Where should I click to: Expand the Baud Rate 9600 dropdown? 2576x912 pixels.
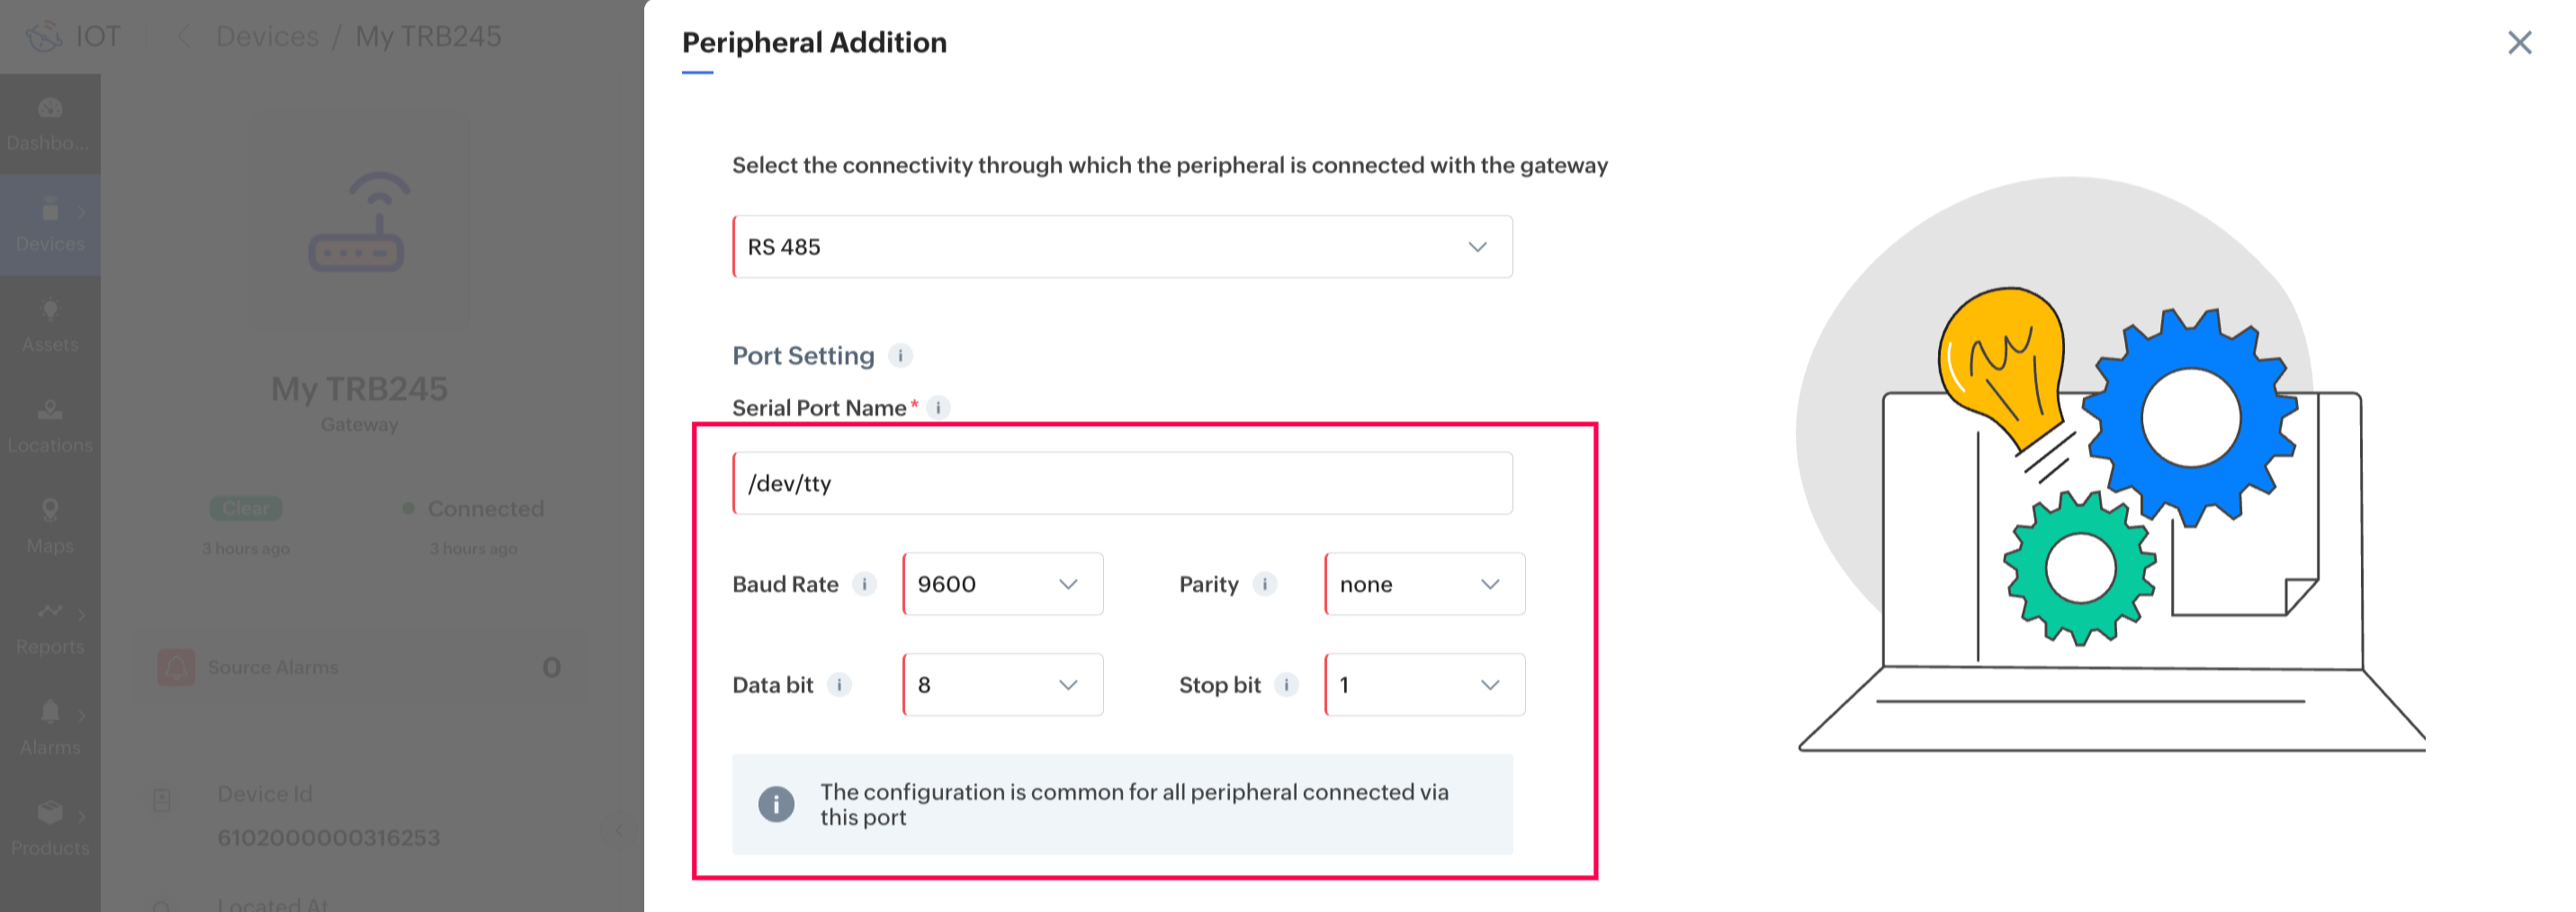click(1002, 584)
